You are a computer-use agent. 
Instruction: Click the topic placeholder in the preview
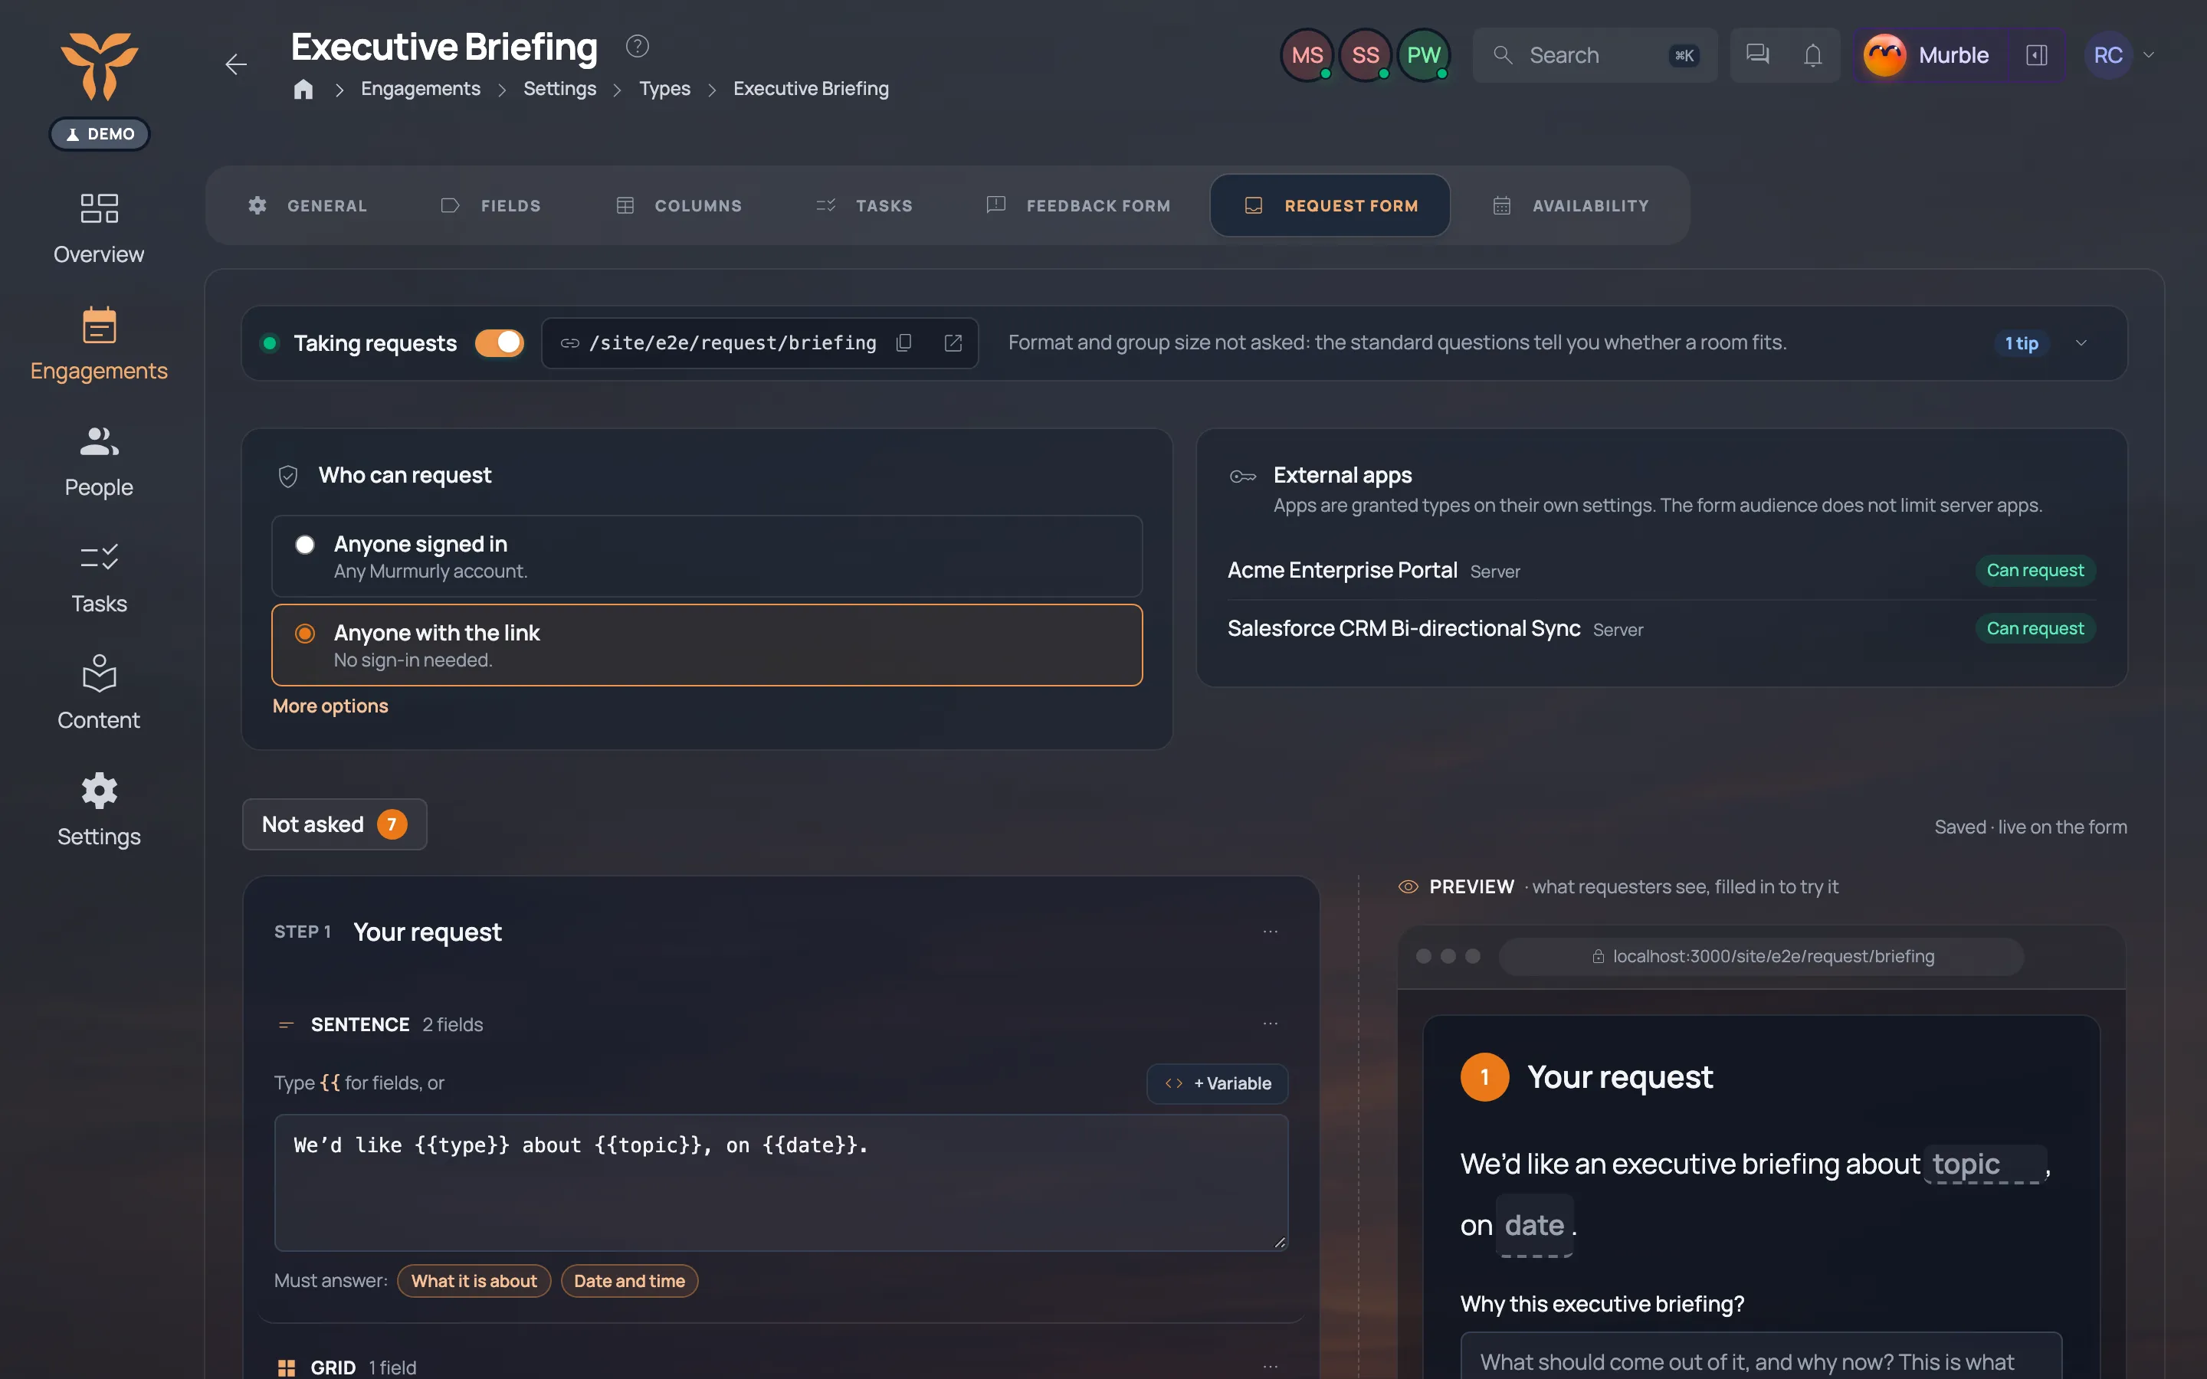pyautogui.click(x=1986, y=1164)
